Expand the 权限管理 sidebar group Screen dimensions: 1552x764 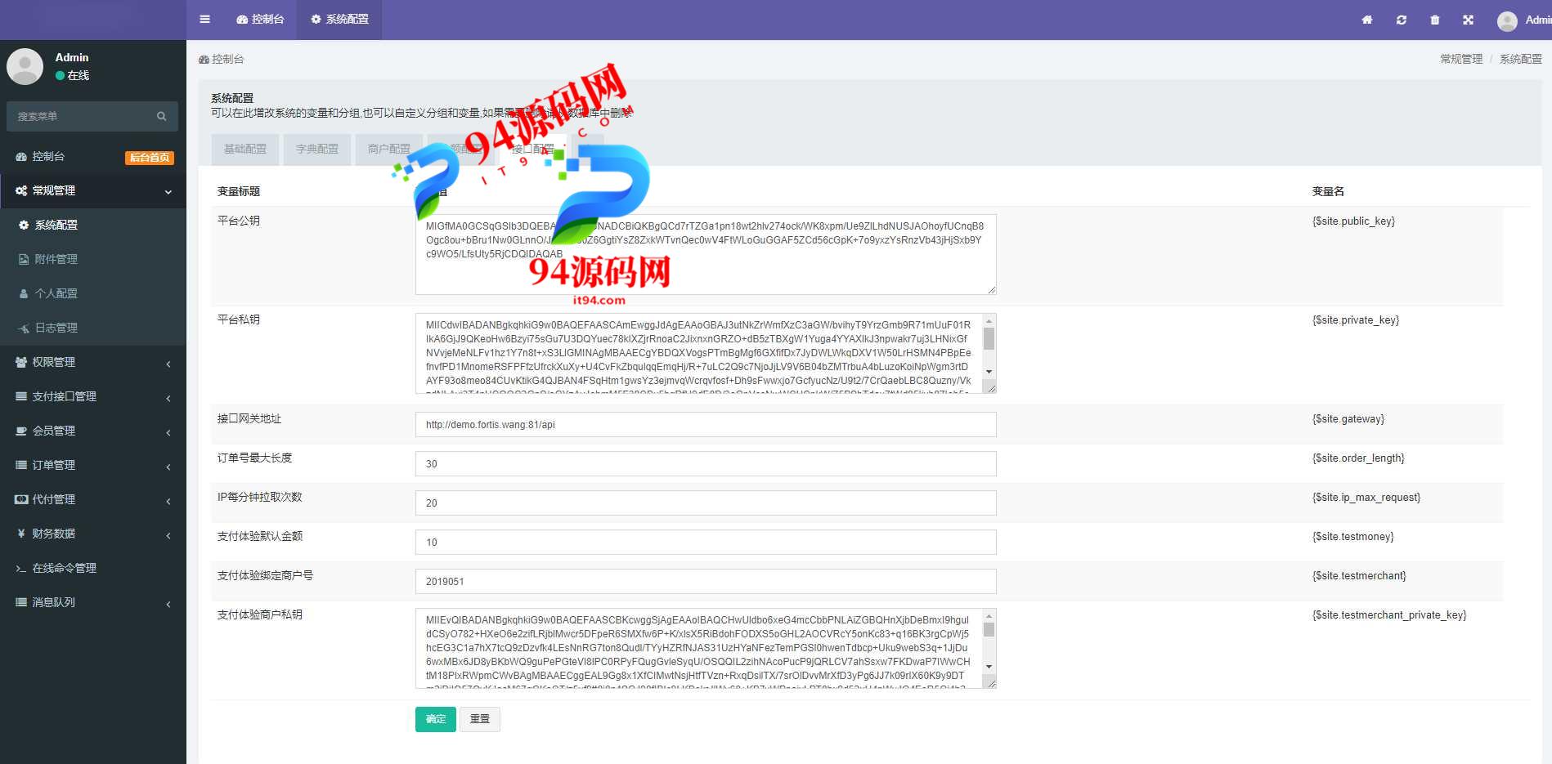[93, 362]
